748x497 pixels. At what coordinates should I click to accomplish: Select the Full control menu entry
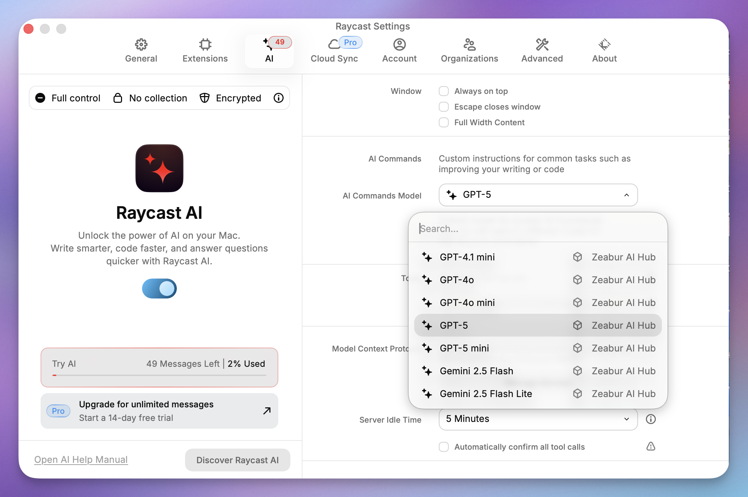68,98
